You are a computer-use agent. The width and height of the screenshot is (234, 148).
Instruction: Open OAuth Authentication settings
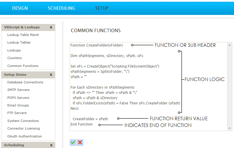coord(25,136)
